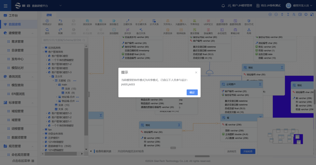
Task: Select 关系 (9) under main
Action: (x=70, y=93)
